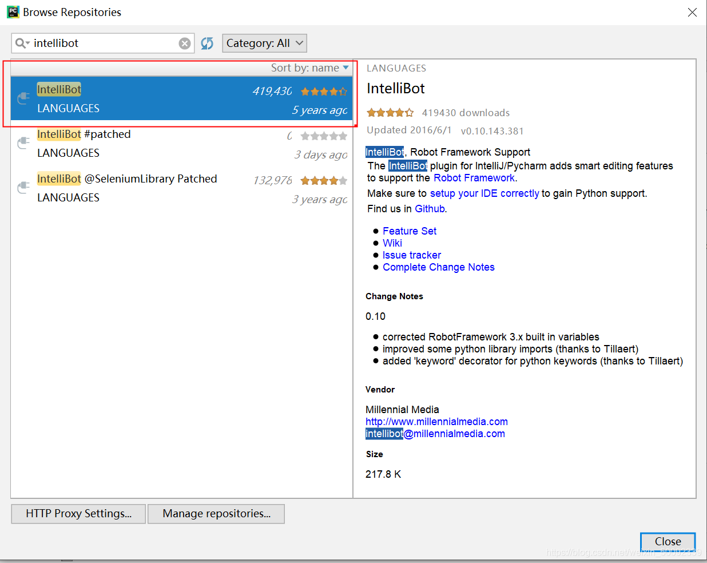Click the Close button
Viewport: 707px width, 563px height.
[x=668, y=541]
